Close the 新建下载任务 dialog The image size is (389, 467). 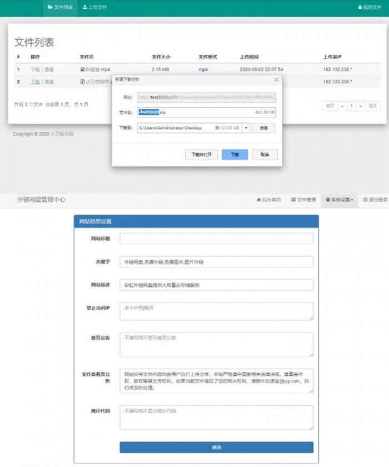point(276,80)
